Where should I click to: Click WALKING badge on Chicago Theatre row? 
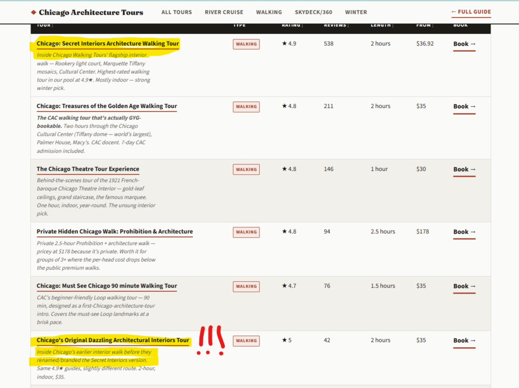pos(246,169)
